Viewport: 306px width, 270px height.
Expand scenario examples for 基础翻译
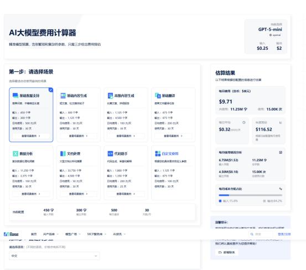pyautogui.click(x=173, y=136)
